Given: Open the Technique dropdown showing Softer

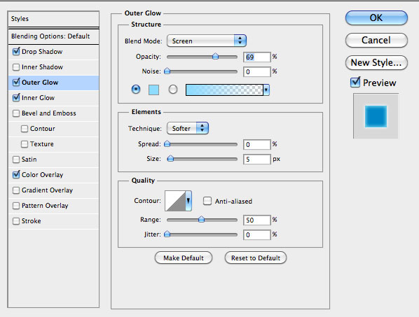Looking at the screenshot, I should 188,128.
